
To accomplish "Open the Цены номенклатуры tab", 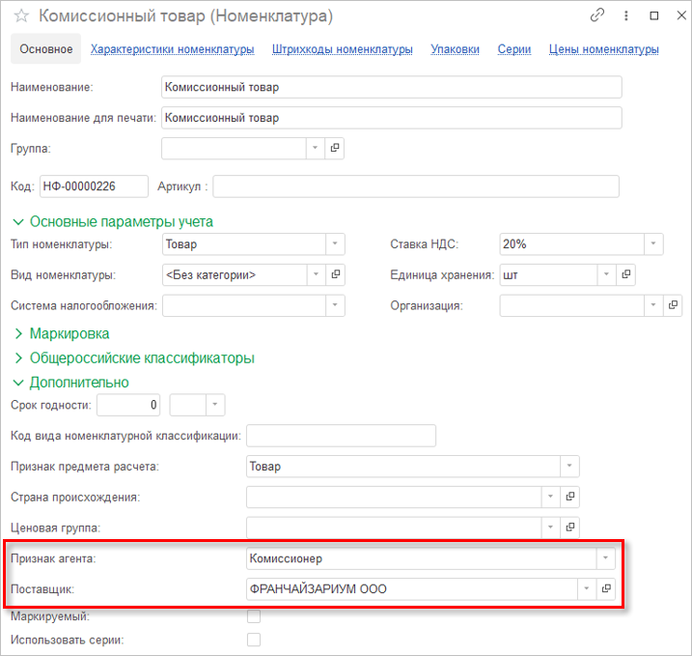I will coord(603,49).
